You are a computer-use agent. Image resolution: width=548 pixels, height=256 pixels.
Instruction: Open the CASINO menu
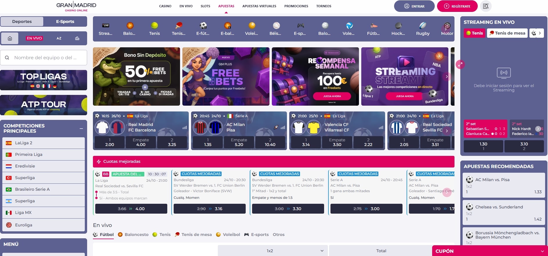point(165,6)
